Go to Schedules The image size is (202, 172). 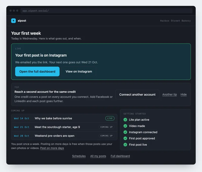click(79, 156)
